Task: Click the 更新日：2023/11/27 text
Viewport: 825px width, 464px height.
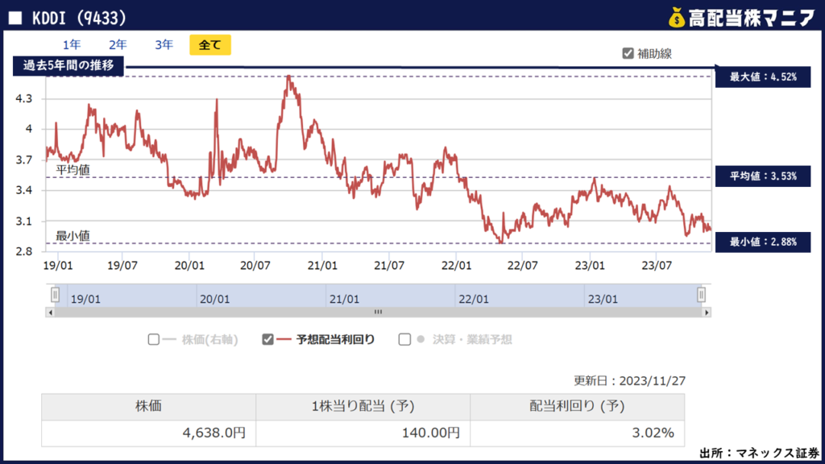Action: click(629, 381)
